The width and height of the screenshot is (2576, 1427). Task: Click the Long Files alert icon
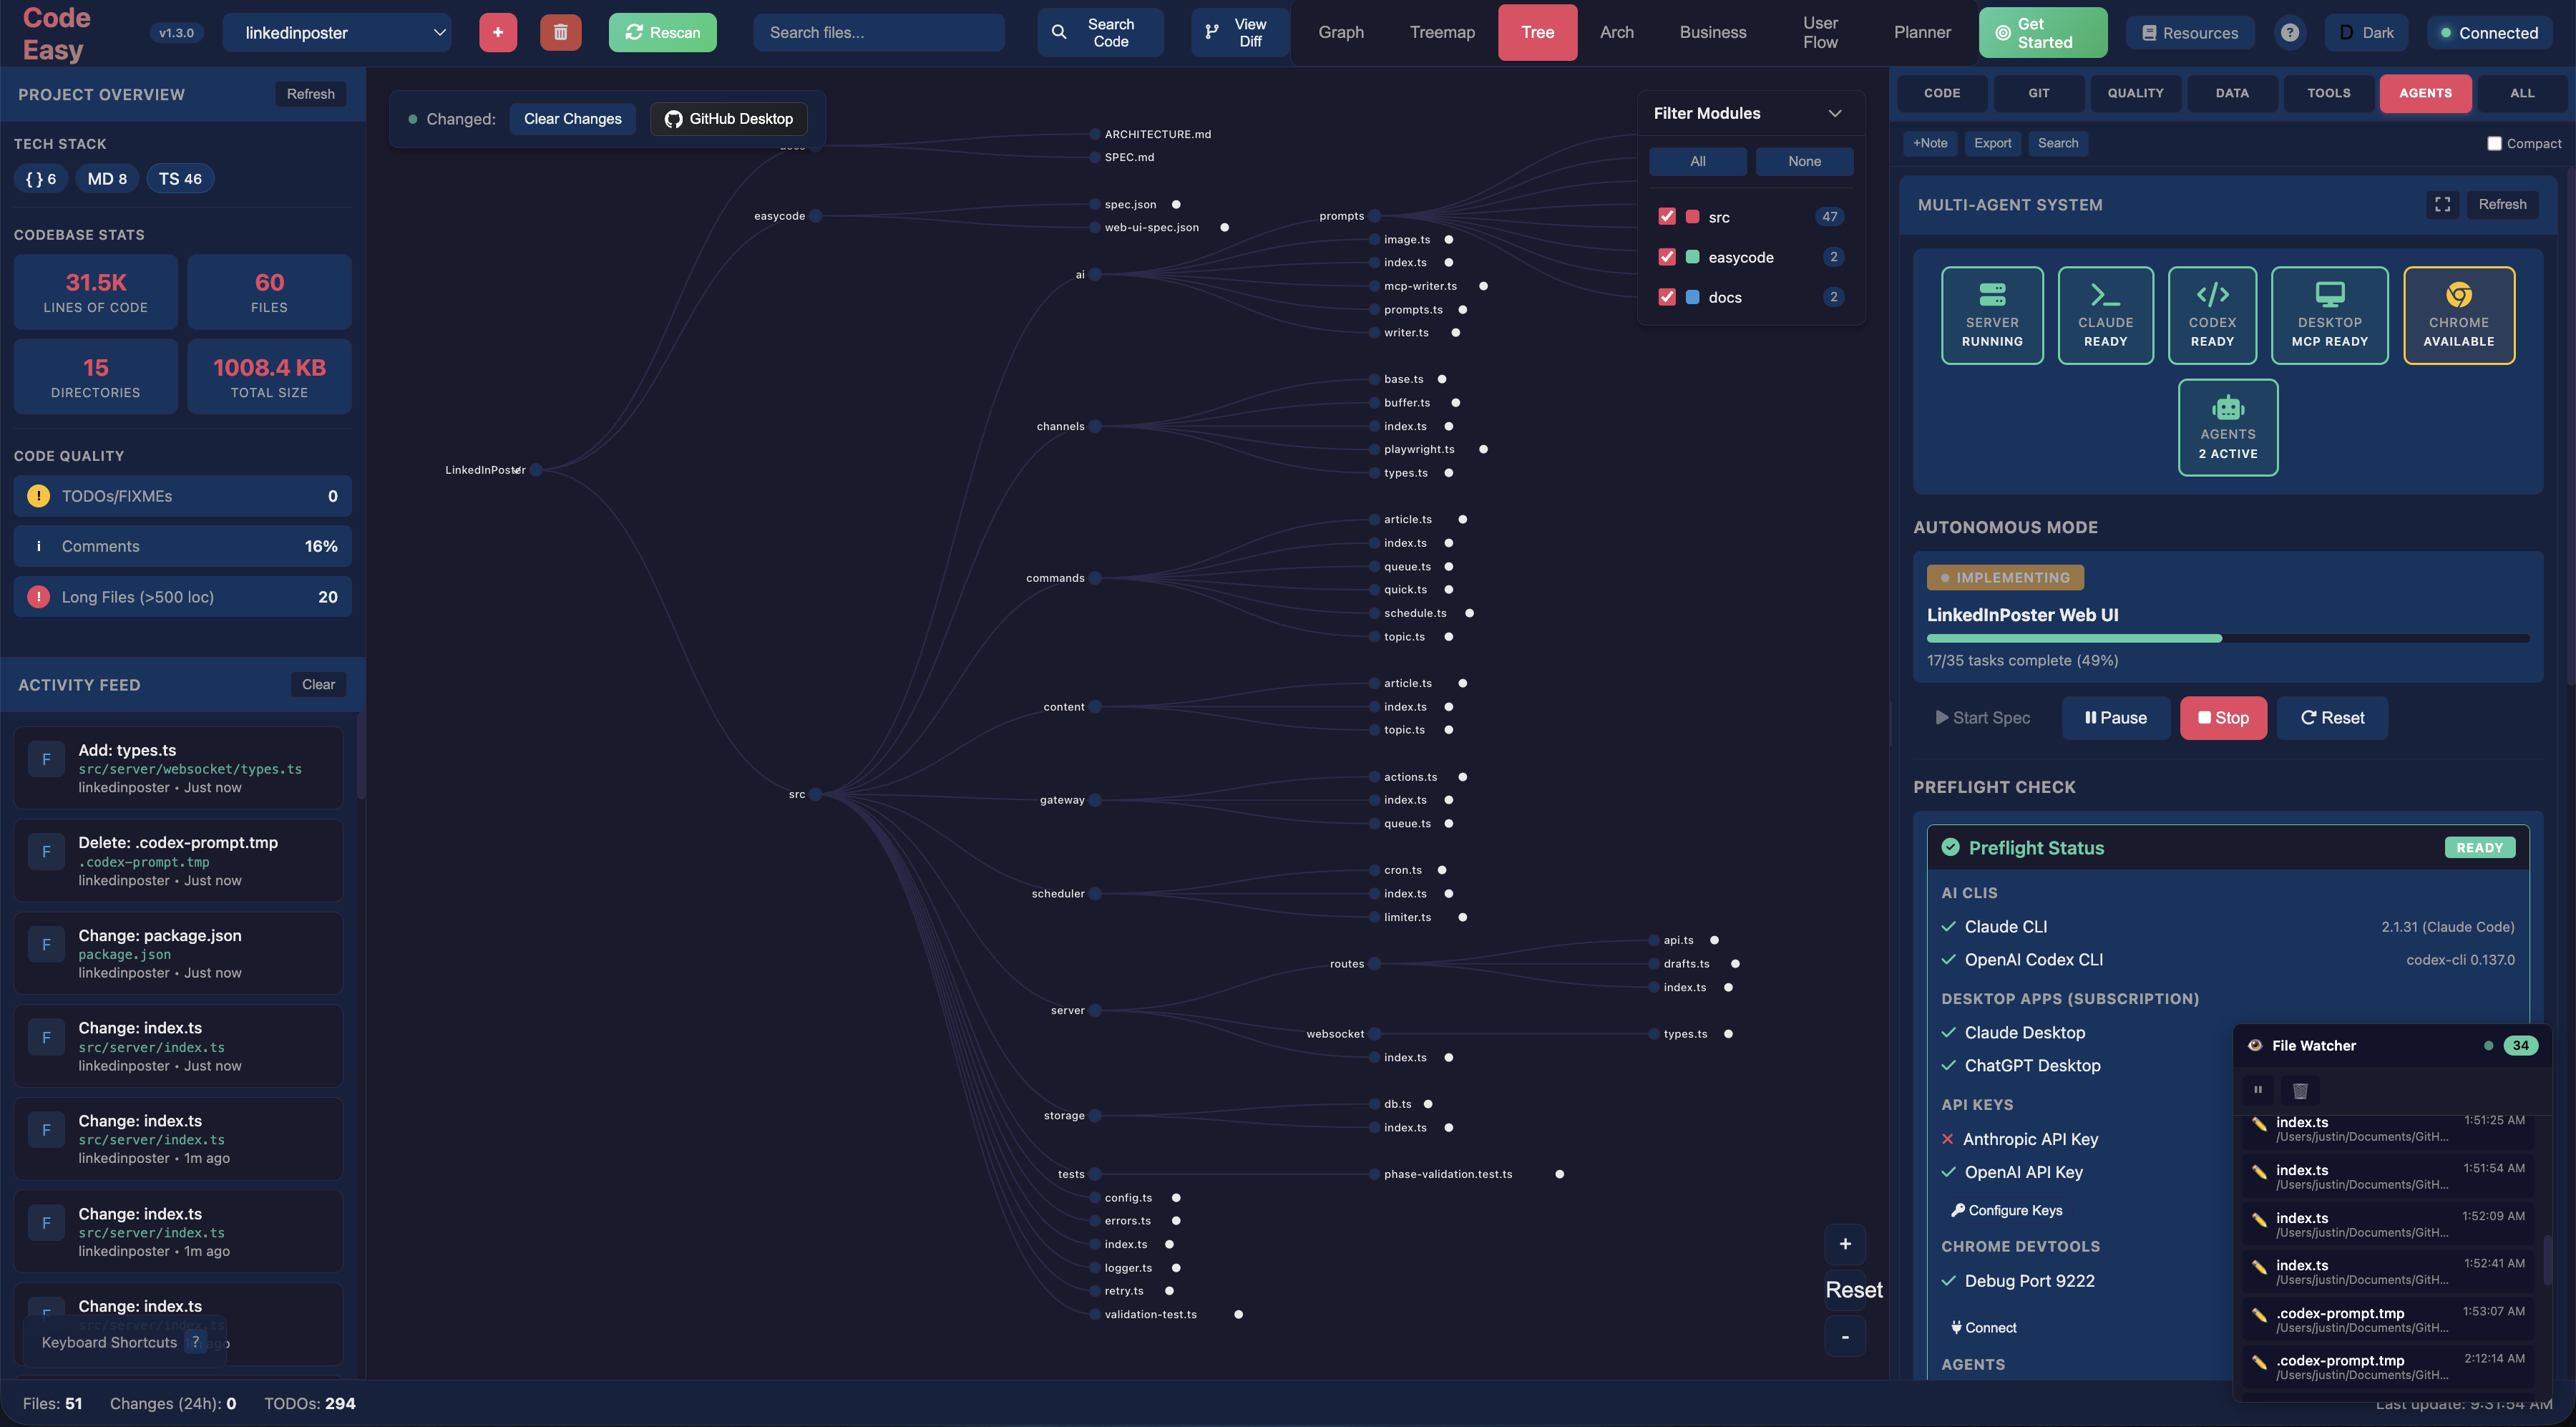point(38,597)
